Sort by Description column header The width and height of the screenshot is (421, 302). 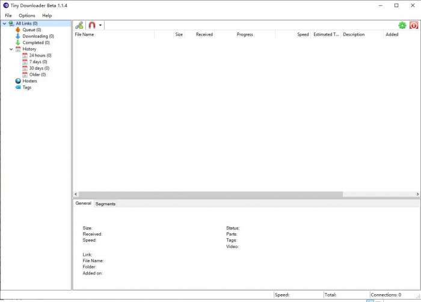coord(362,34)
